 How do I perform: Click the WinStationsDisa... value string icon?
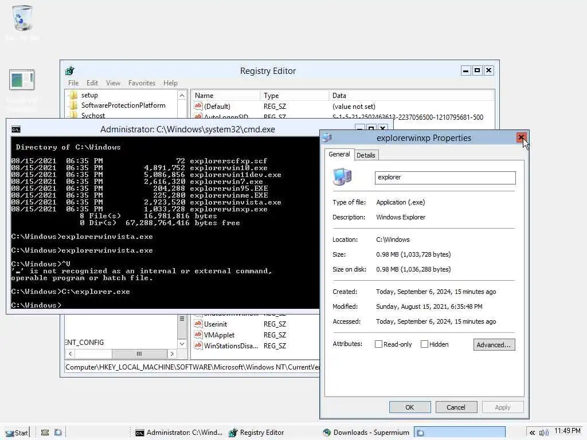[198, 345]
